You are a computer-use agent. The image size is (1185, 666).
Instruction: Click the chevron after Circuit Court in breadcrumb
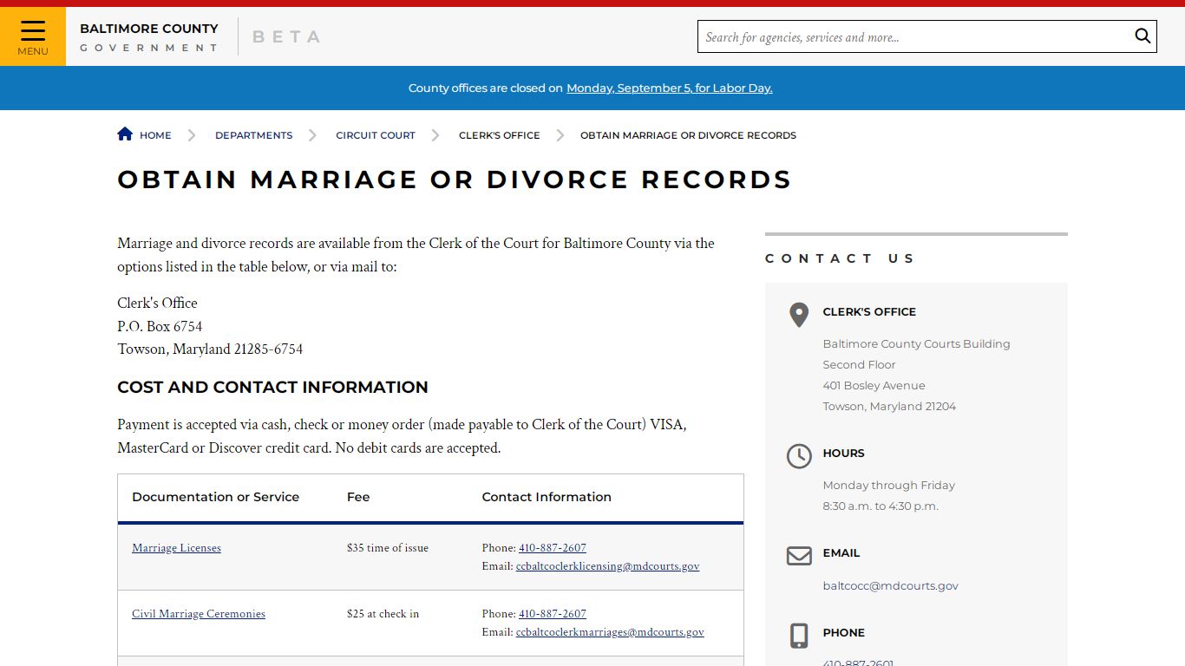[435, 135]
